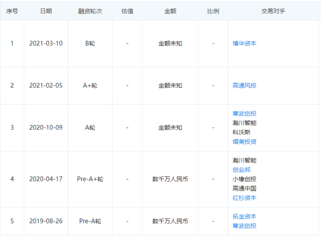Open the 创业邦 investor link
Image resolution: width=321 pixels, height=236 pixels.
click(241, 170)
